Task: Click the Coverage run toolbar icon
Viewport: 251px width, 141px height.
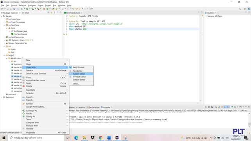Action: 32,9
